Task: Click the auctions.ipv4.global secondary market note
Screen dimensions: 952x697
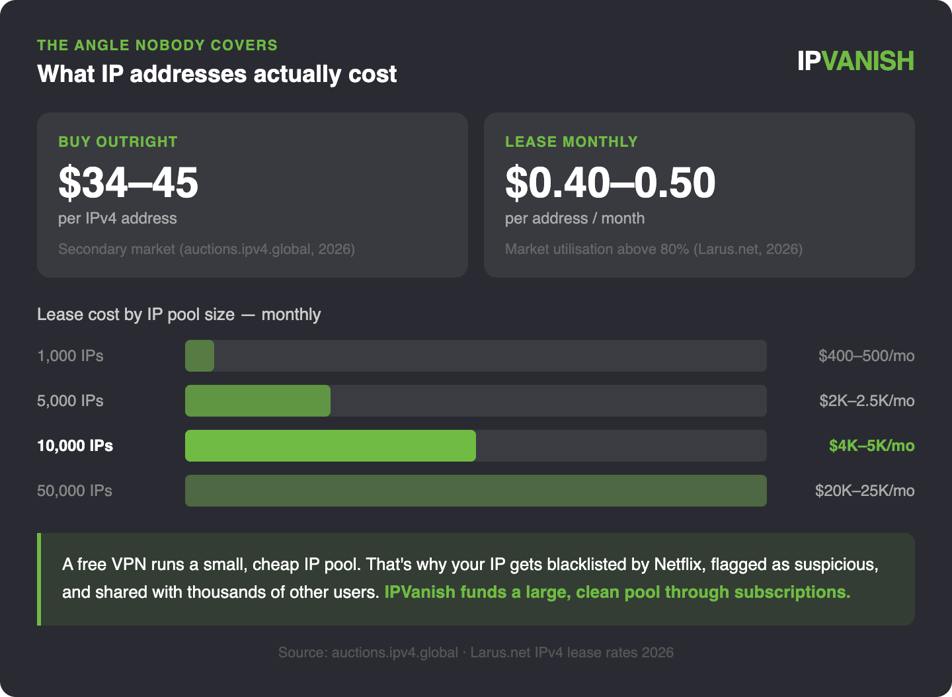Action: click(206, 249)
